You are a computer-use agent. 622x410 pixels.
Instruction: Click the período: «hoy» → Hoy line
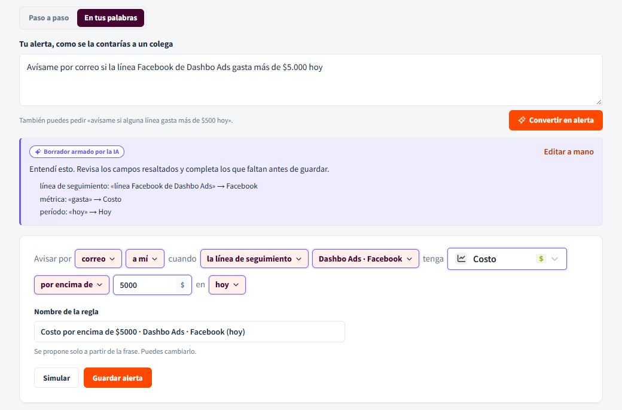[x=75, y=212]
